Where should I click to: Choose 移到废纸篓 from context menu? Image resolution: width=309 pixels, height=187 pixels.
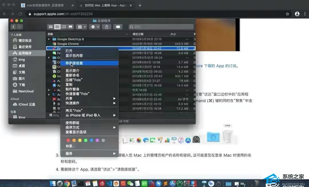pos(74,63)
